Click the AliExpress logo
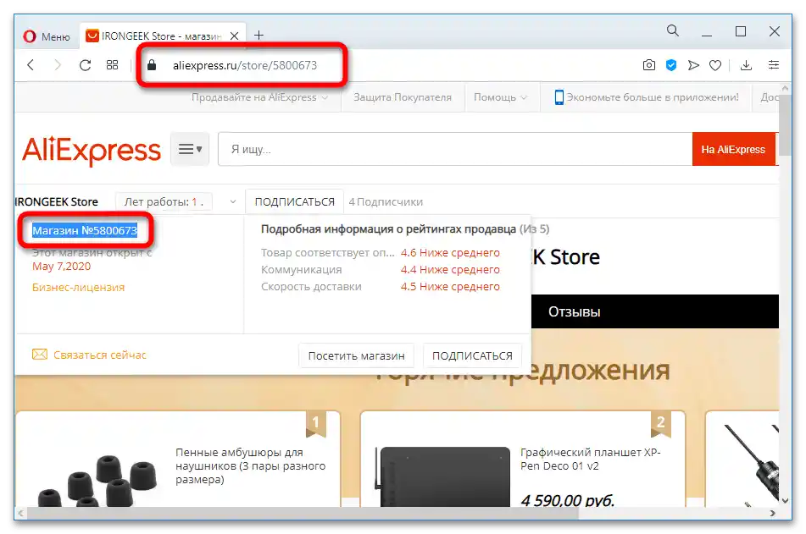The image size is (806, 534). [92, 150]
